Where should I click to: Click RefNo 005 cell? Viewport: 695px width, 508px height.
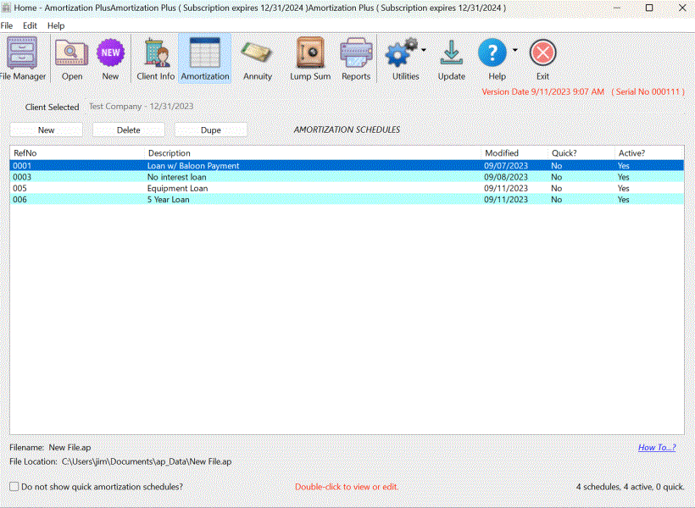click(x=20, y=188)
